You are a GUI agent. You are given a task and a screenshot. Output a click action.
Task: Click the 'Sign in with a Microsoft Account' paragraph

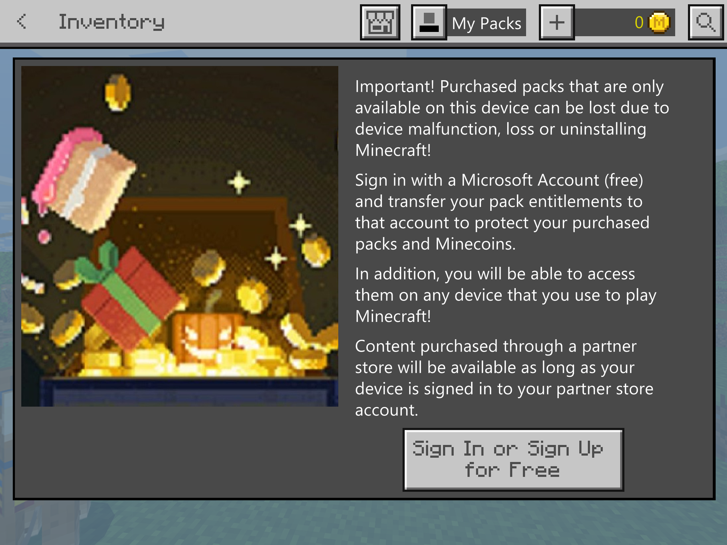502,212
